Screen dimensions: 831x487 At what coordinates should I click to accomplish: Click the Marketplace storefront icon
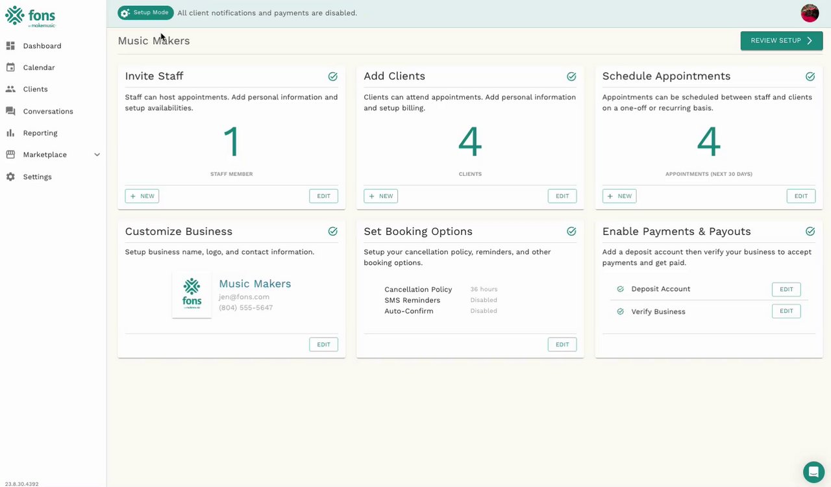tap(10, 155)
